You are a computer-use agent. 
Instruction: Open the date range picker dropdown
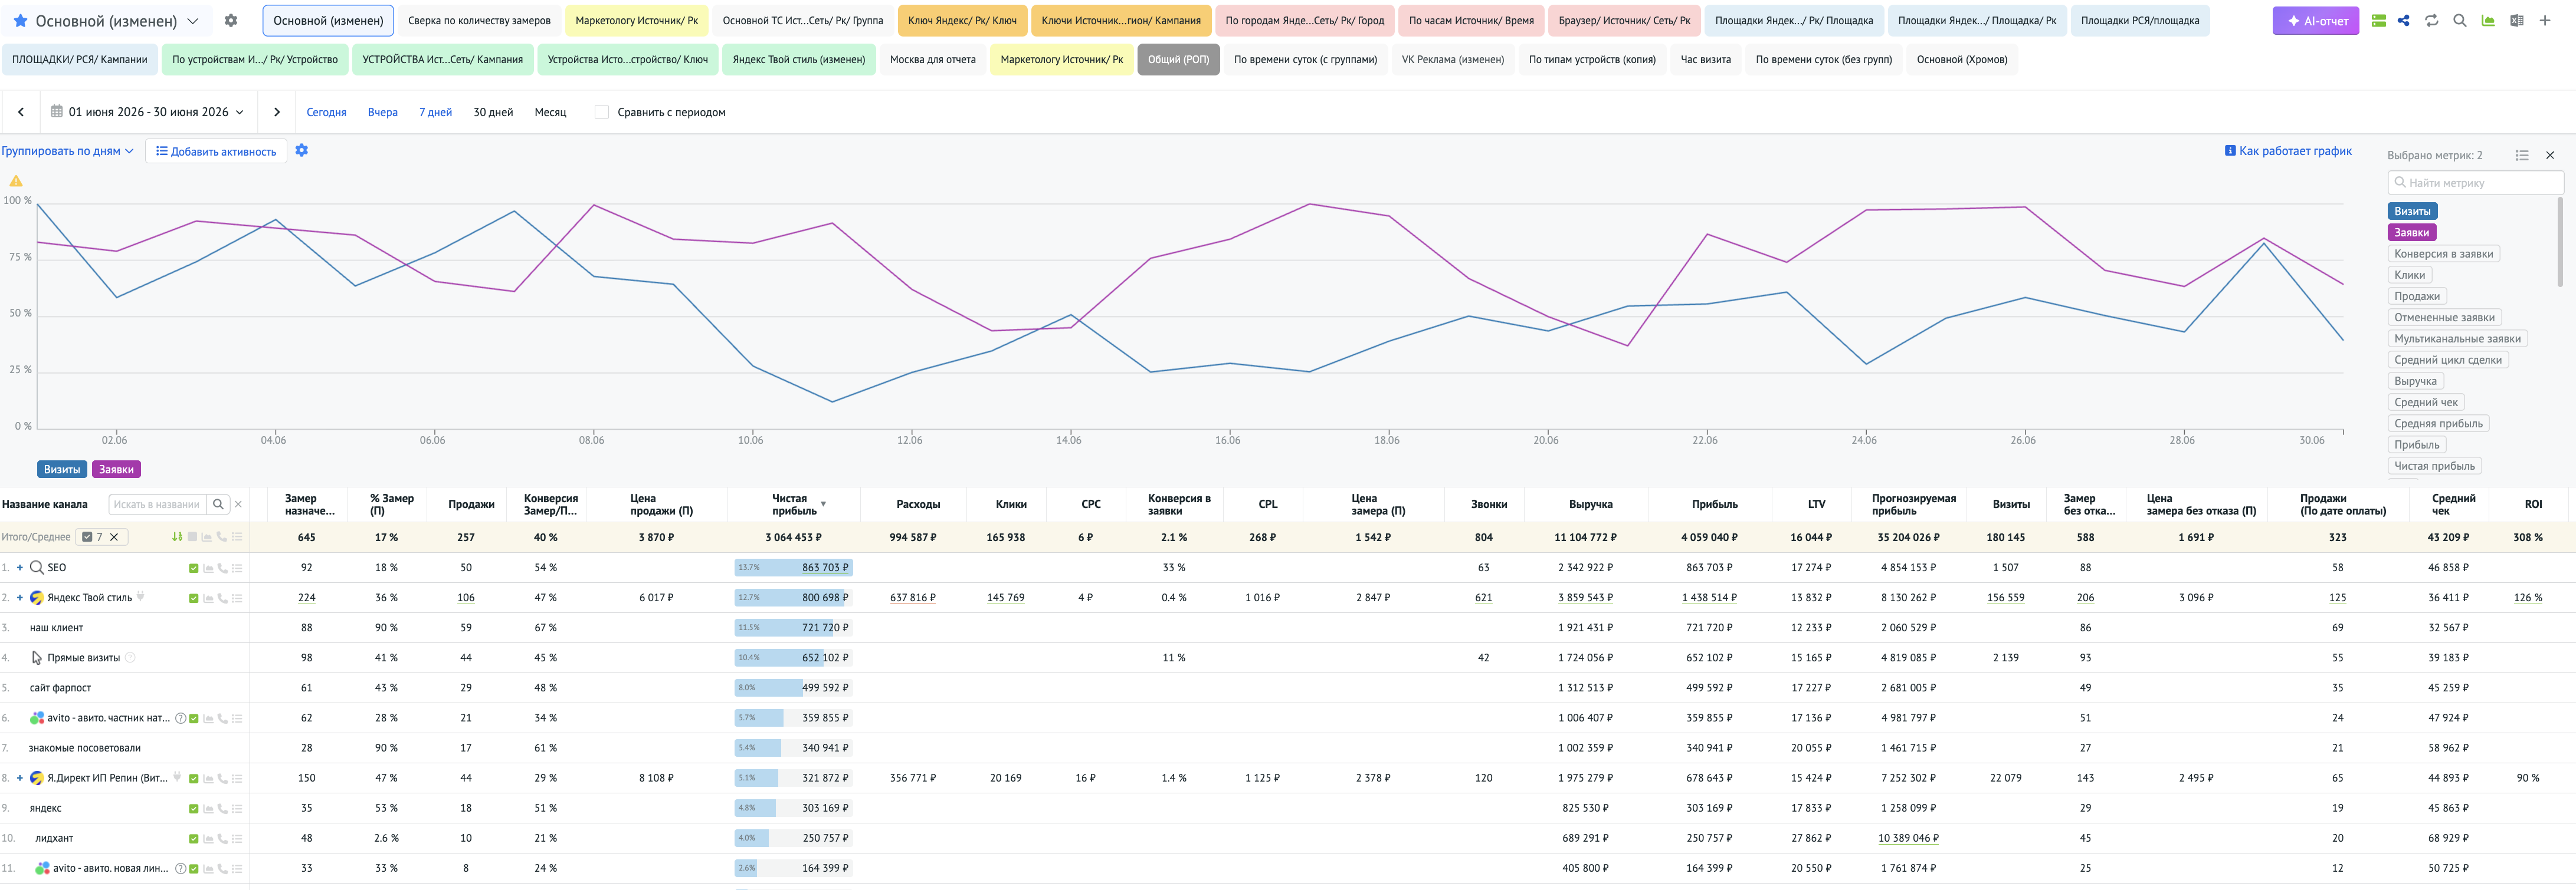(148, 112)
